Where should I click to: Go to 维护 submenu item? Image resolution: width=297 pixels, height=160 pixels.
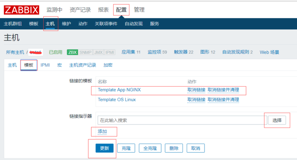point(67,24)
